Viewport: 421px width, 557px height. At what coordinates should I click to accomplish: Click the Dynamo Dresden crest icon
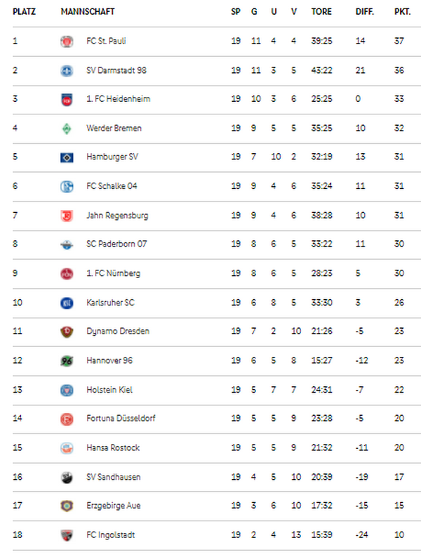click(67, 332)
